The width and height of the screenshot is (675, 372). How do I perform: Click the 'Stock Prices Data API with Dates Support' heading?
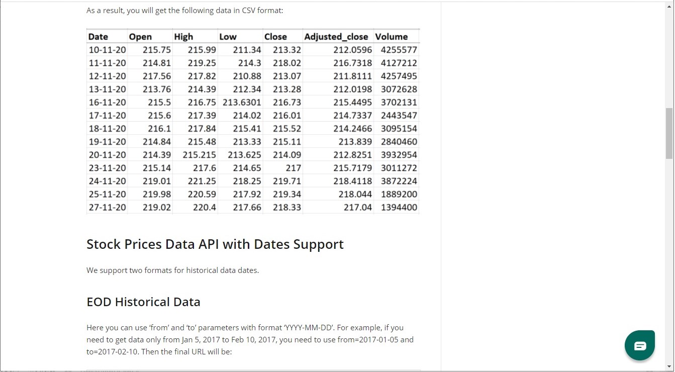[215, 244]
